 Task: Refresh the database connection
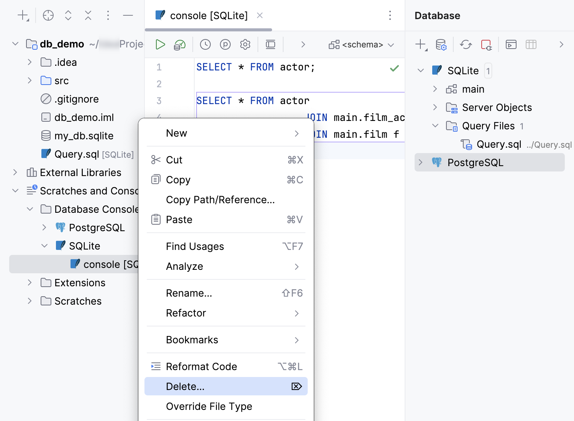point(466,44)
